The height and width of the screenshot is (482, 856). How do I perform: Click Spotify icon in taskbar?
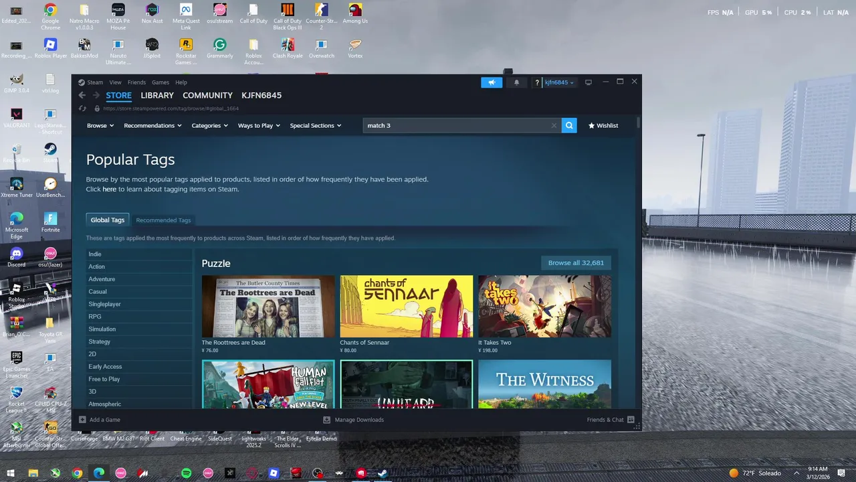tap(187, 473)
